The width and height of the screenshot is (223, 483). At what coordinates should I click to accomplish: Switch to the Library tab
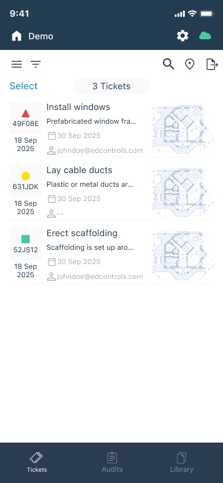pos(182,462)
